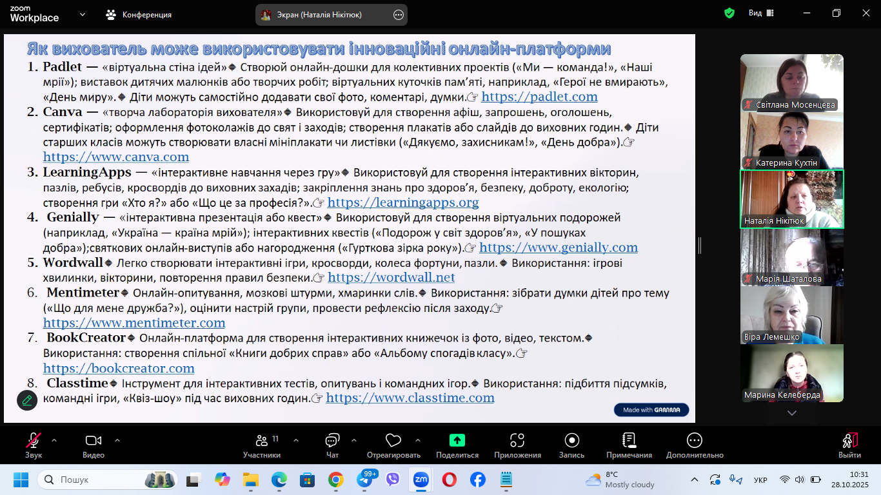Open the Apps icon in toolbar
Image resolution: width=881 pixels, height=495 pixels.
pos(517,441)
